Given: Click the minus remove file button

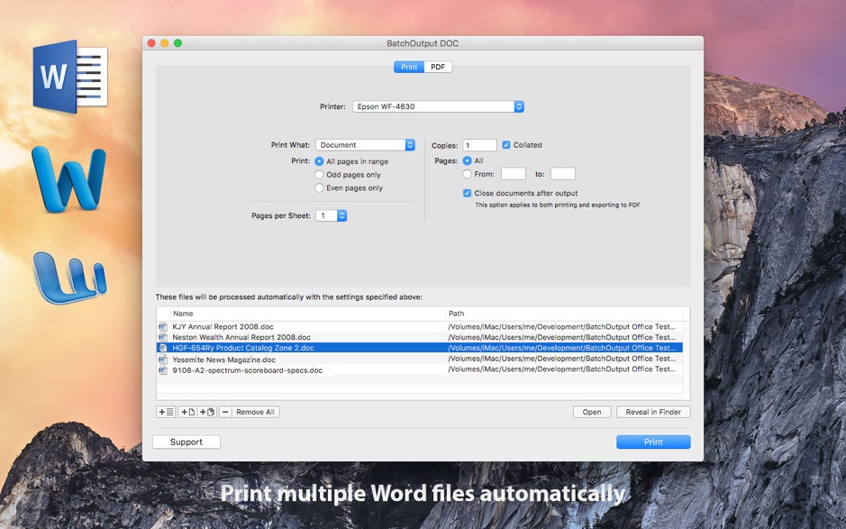Looking at the screenshot, I should pyautogui.click(x=225, y=412).
